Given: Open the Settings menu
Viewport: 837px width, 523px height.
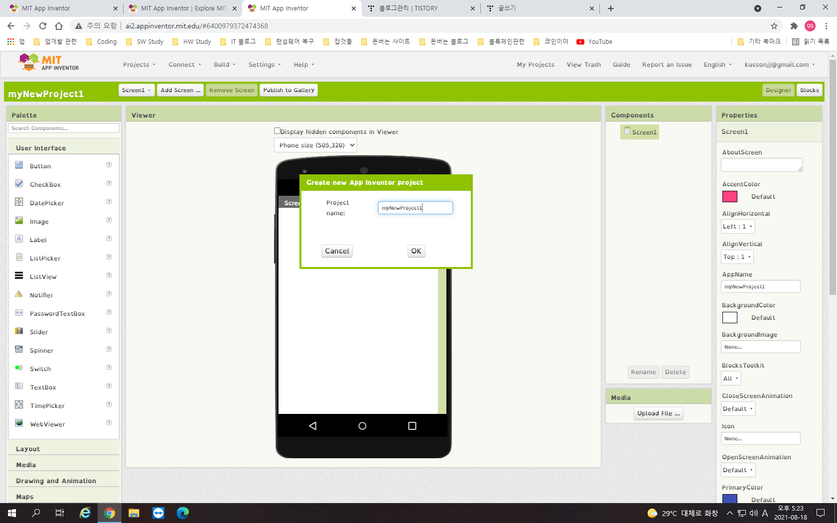Looking at the screenshot, I should point(265,65).
